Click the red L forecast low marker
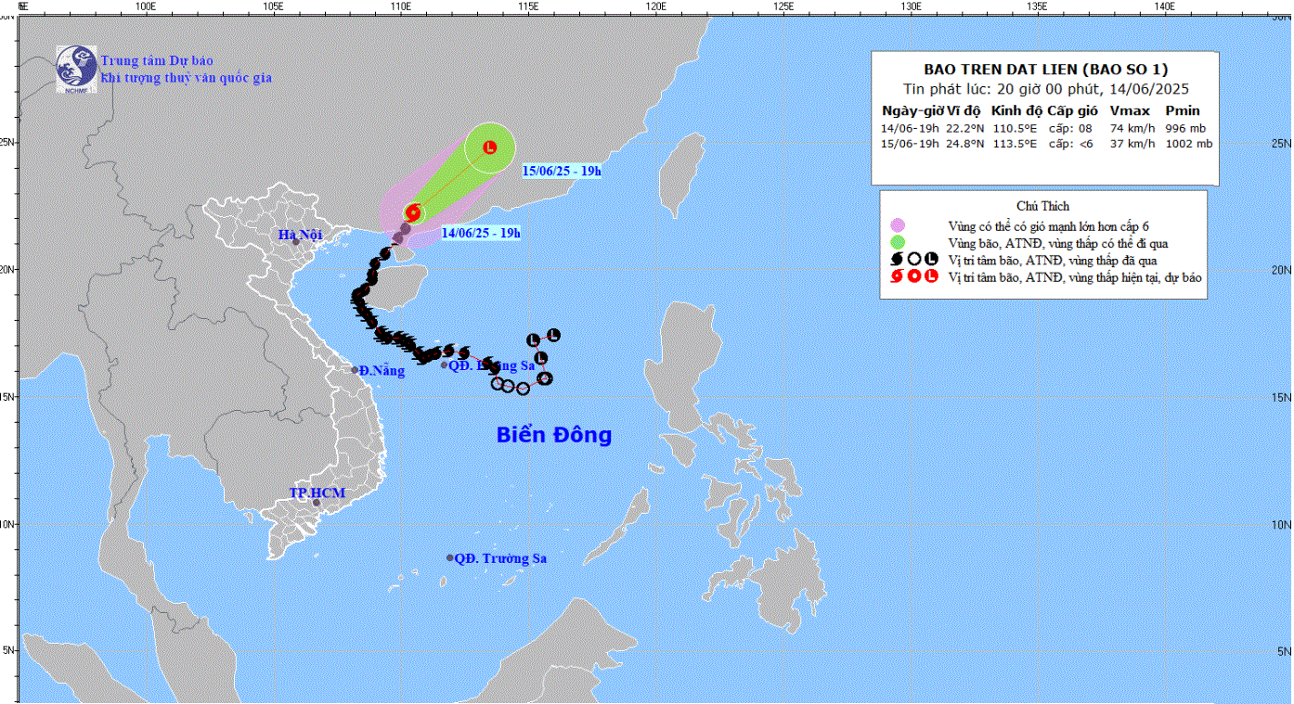Screen dimensions: 1294x704 click(x=490, y=147)
